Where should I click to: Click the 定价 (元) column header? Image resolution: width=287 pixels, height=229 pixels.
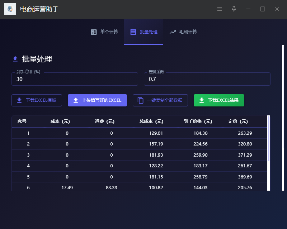(x=238, y=121)
